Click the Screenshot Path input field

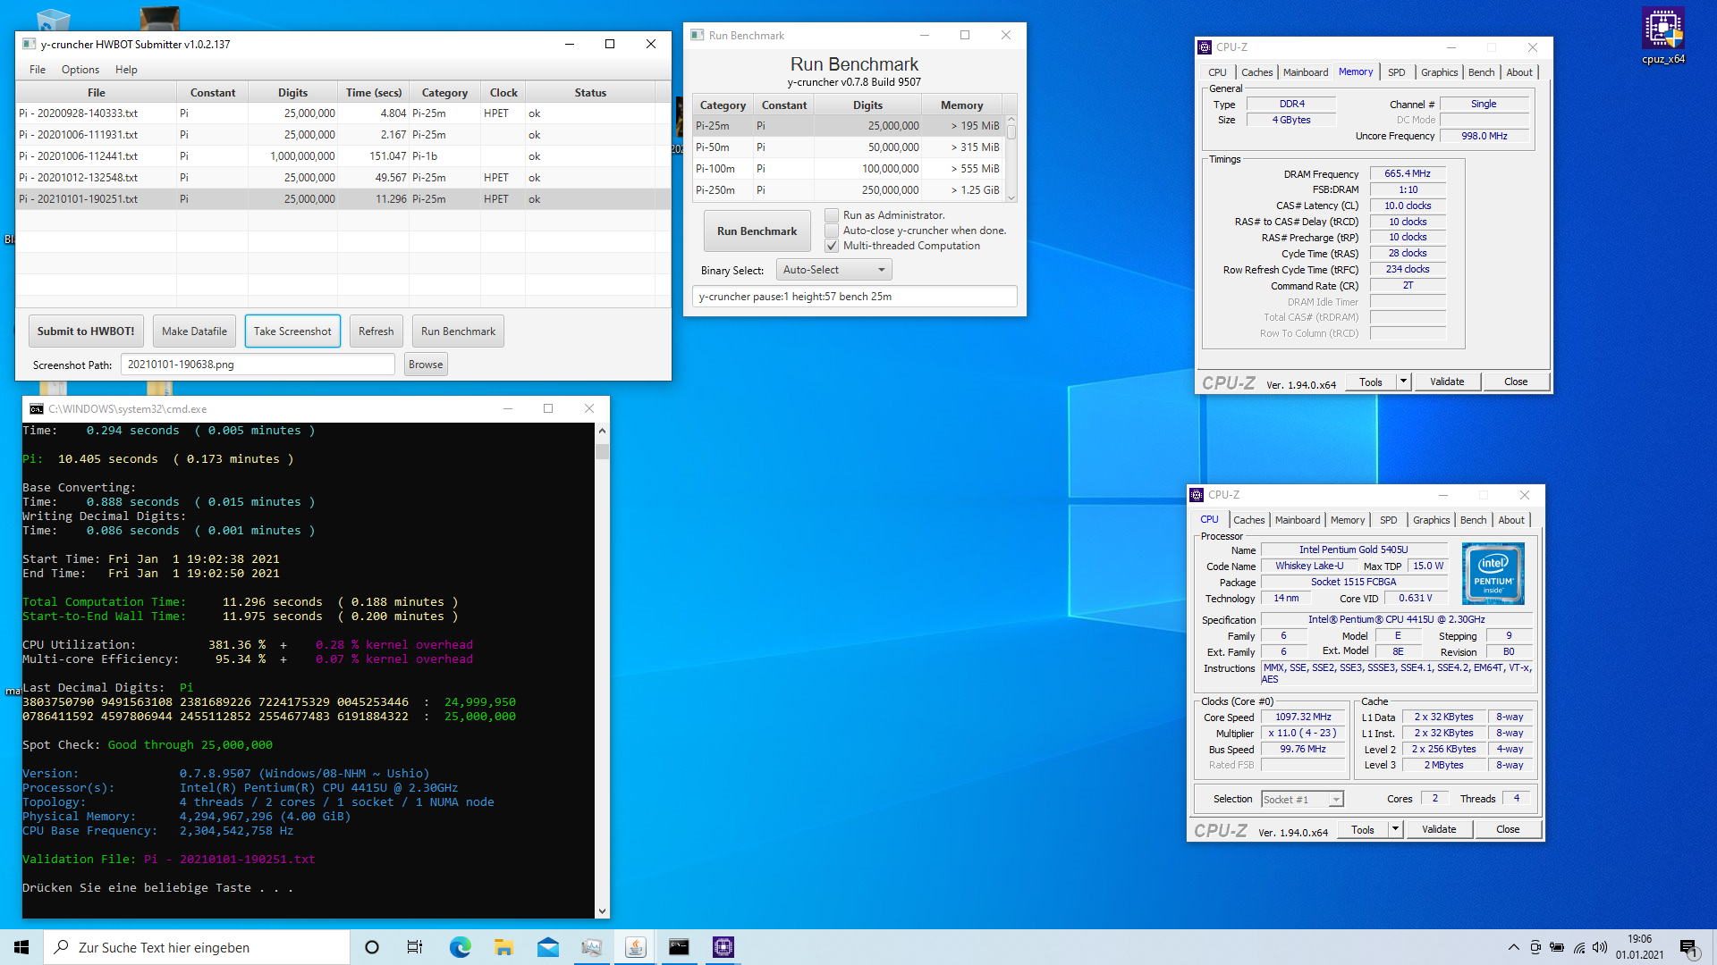[258, 365]
